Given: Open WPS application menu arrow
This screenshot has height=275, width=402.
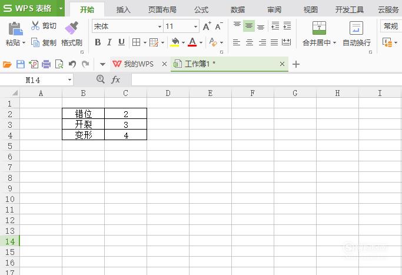Looking at the screenshot, I should pos(61,8).
